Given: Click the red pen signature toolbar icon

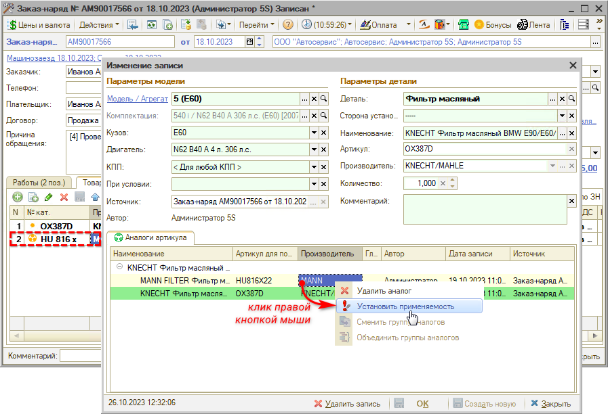Looking at the screenshot, I should coord(424,25).
